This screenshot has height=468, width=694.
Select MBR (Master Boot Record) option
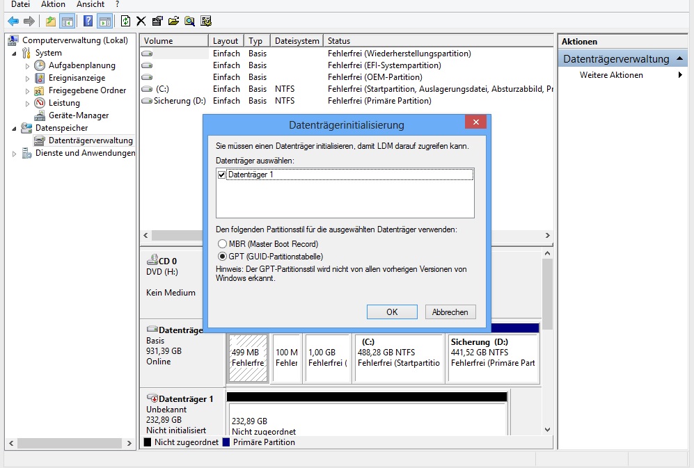click(x=222, y=243)
